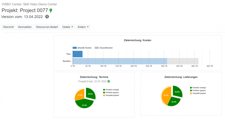The width and height of the screenshot is (225, 120).
Task: Switch to the Übersicht view
Action: pyautogui.click(x=9, y=27)
